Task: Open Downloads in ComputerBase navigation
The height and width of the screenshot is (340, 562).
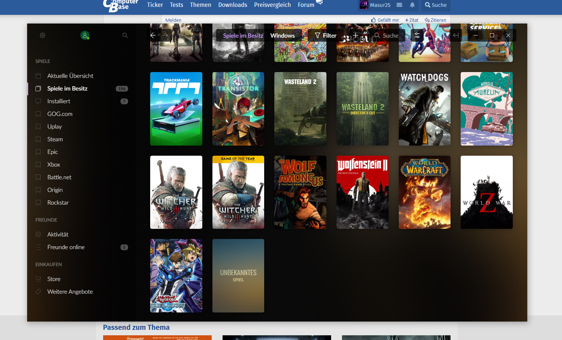Action: click(x=233, y=5)
